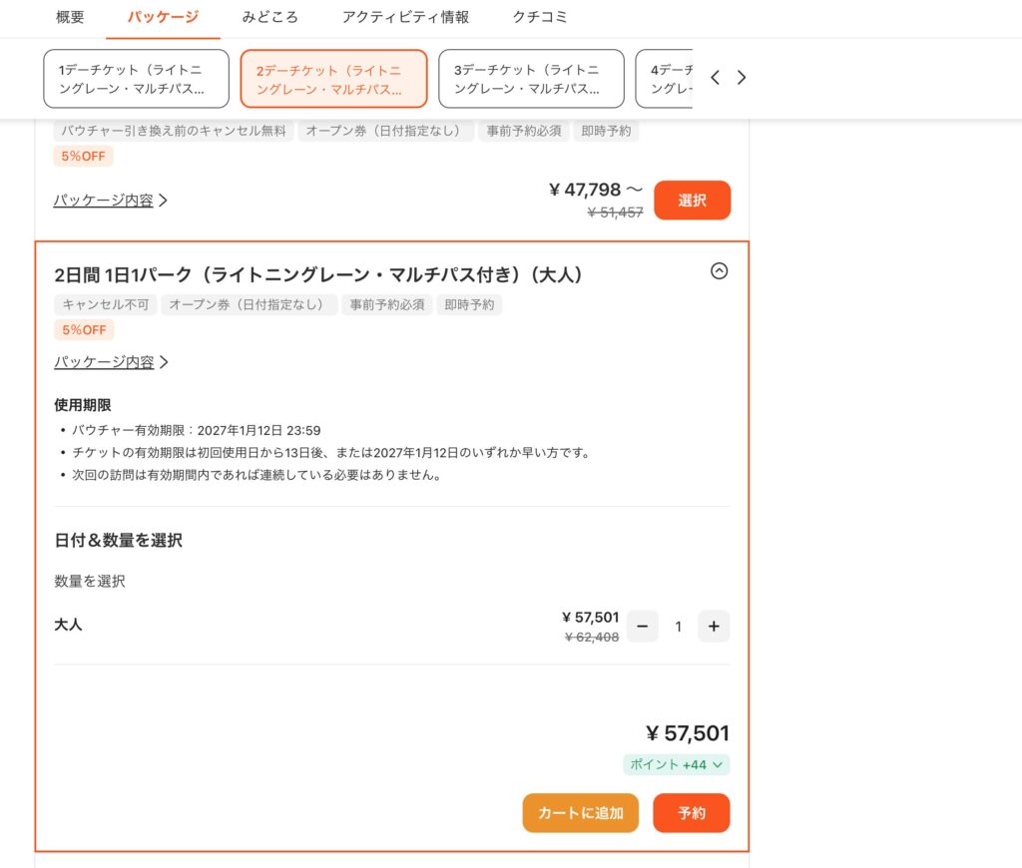
Task: Click the left carousel arrow for packages
Action: [715, 78]
